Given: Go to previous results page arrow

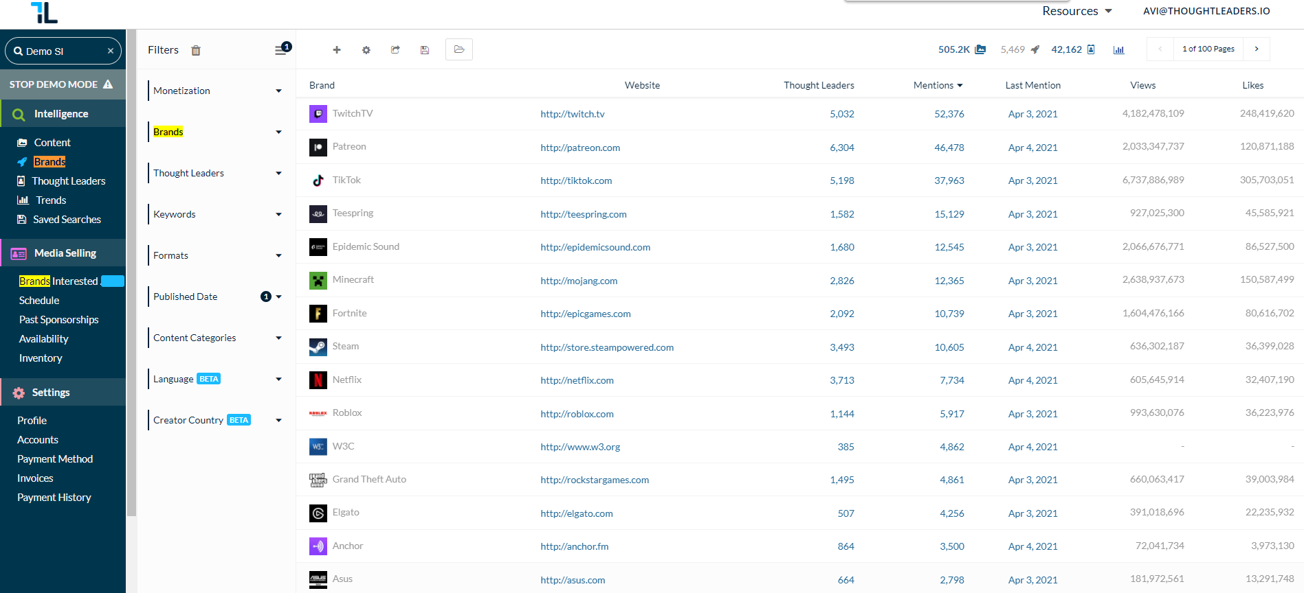Looking at the screenshot, I should tap(1160, 49).
